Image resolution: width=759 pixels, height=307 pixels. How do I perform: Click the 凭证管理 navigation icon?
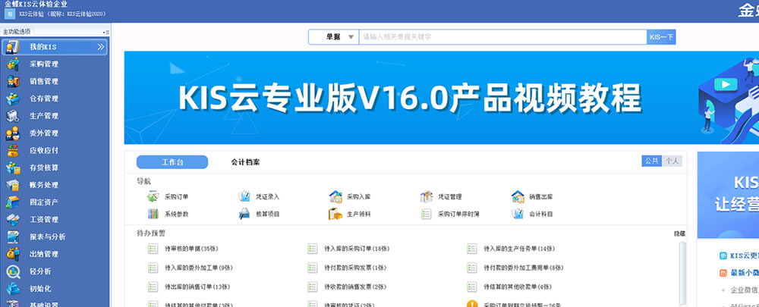point(427,196)
